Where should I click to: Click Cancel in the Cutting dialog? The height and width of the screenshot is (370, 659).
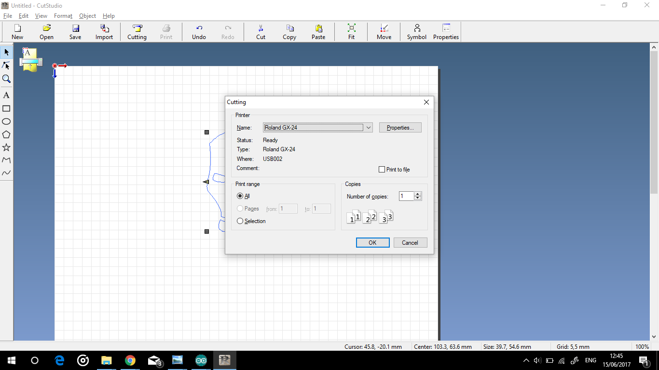click(410, 243)
